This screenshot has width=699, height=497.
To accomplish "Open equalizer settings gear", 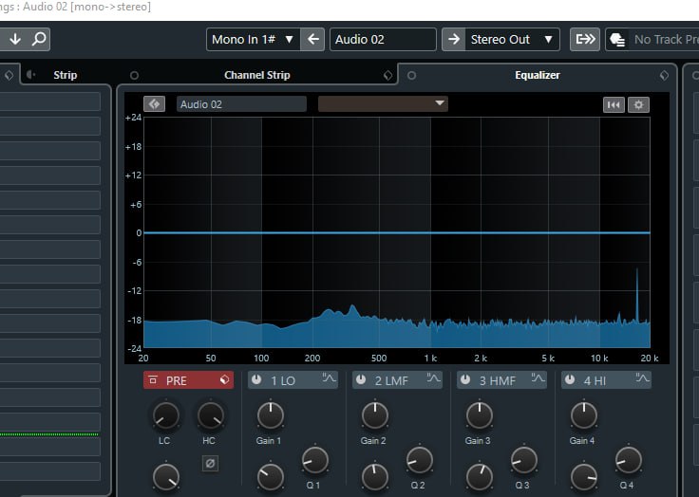I will [x=638, y=104].
